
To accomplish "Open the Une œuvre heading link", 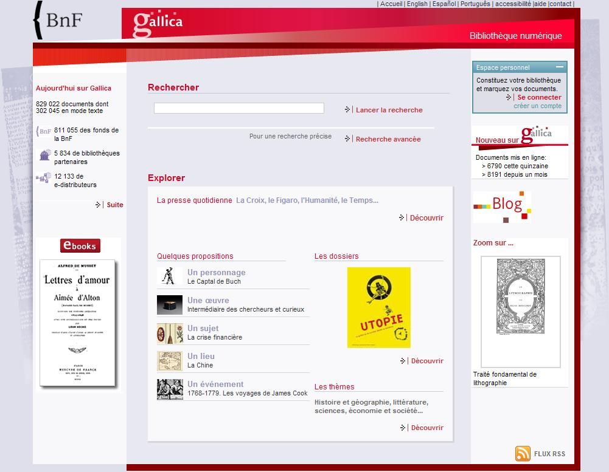I will click(208, 300).
